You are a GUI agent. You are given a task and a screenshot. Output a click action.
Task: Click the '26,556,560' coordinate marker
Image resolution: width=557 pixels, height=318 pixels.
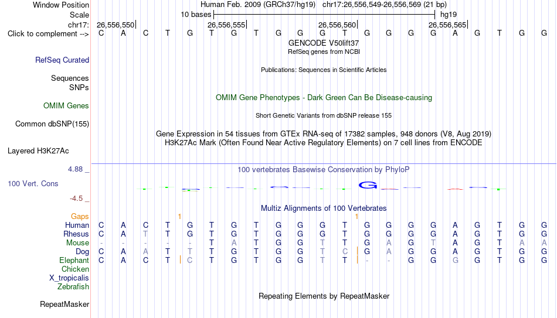pyautogui.click(x=337, y=25)
